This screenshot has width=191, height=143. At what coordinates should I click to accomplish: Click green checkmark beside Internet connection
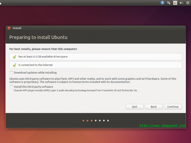[14, 65]
